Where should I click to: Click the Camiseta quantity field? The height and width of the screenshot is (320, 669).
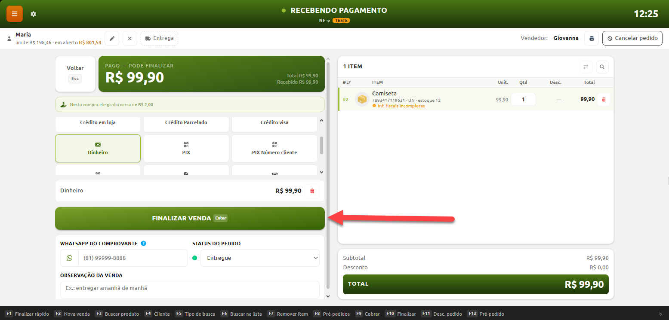(x=523, y=99)
